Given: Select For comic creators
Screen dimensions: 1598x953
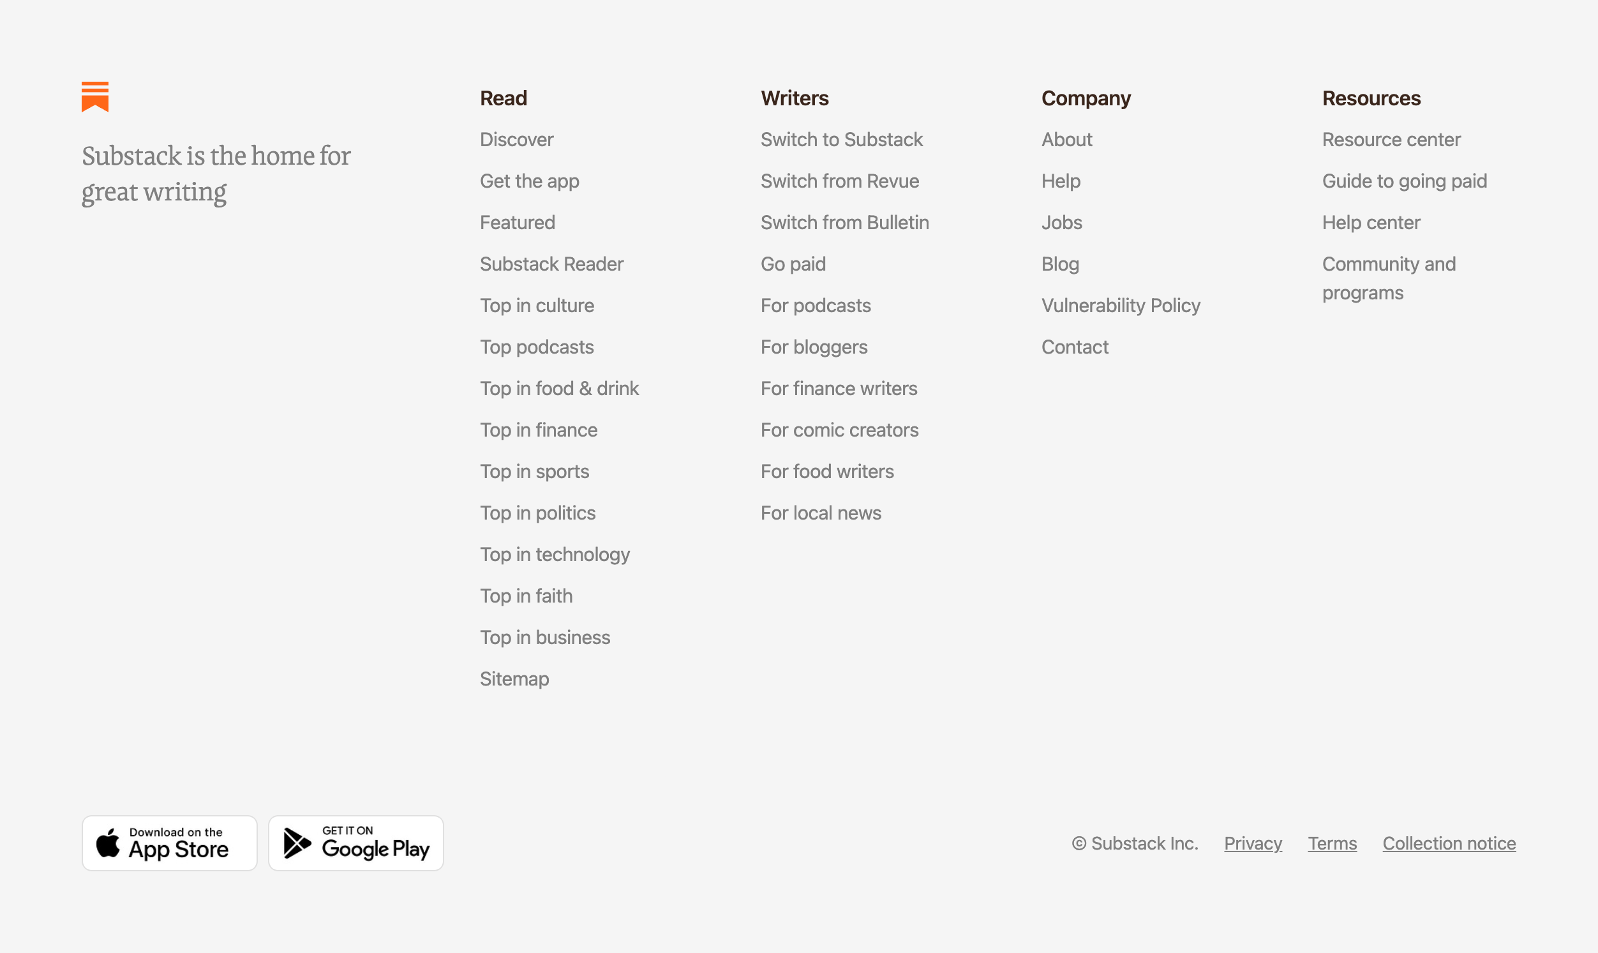Looking at the screenshot, I should tap(839, 430).
